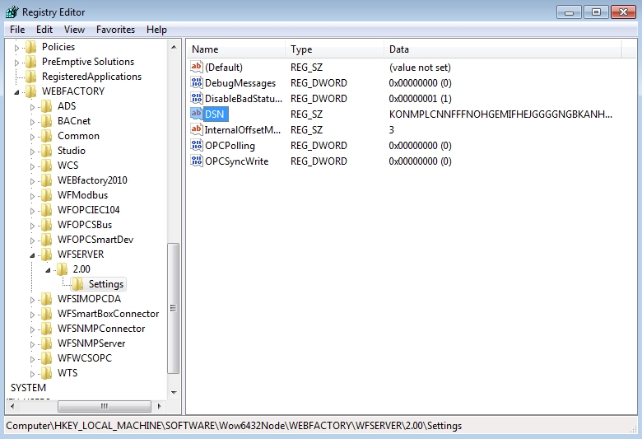Open the Favorites menu
Screen dimensions: 642x439
pyautogui.click(x=115, y=30)
